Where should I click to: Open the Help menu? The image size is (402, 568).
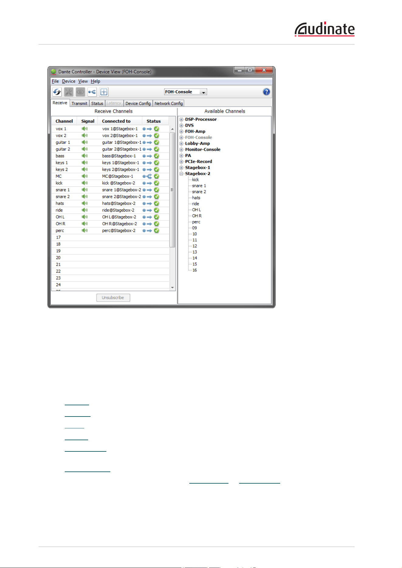click(95, 81)
